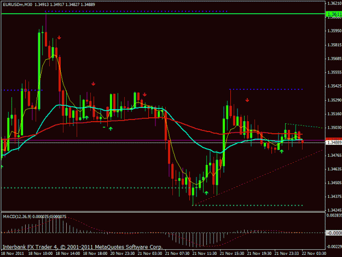Click the MACD scale value 0.002839
Screen dimensions: 342x257
pos(334,215)
